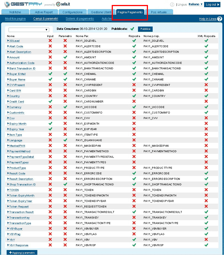
Task: Open the Lingua Italiano dropdown
Action: click(x=196, y=4)
